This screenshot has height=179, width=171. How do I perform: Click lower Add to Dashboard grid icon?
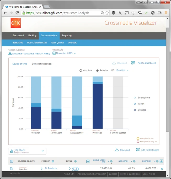click(x=138, y=150)
